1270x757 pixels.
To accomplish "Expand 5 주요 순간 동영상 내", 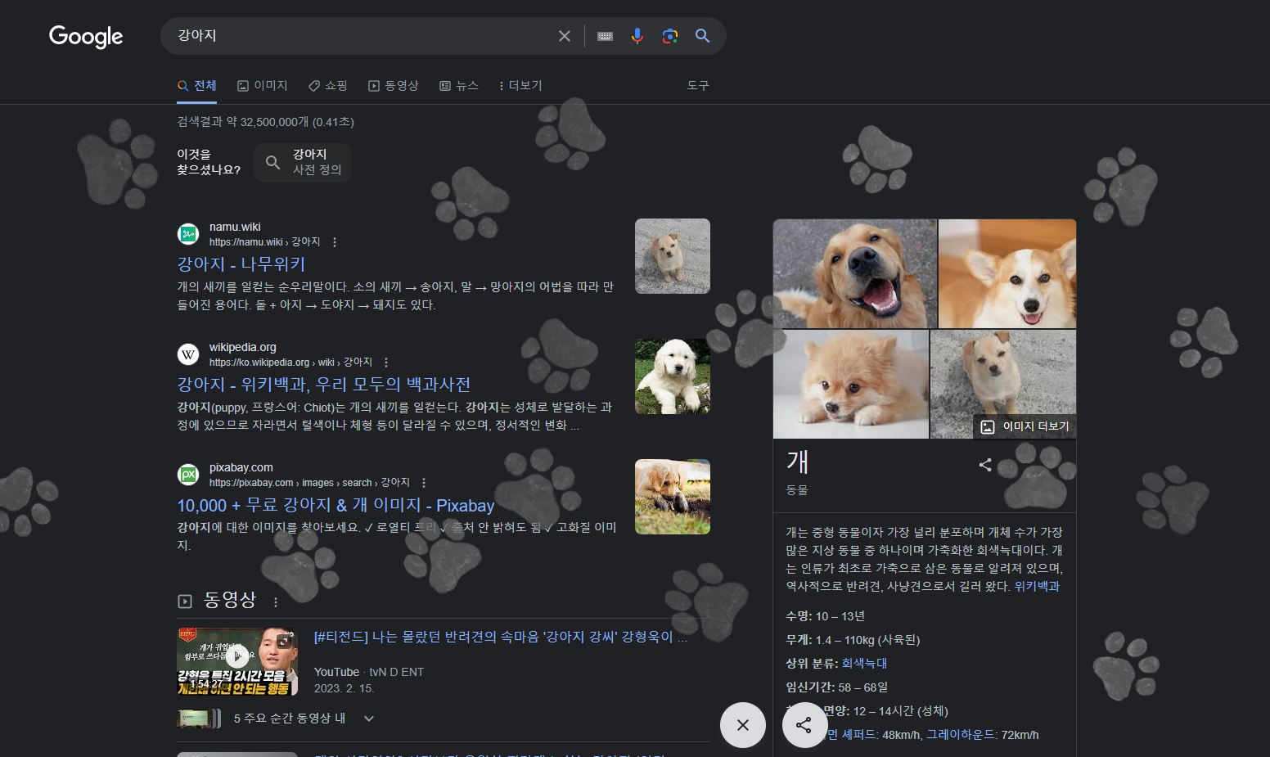I will 369,719.
